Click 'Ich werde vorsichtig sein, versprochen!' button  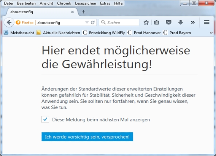click(87, 137)
